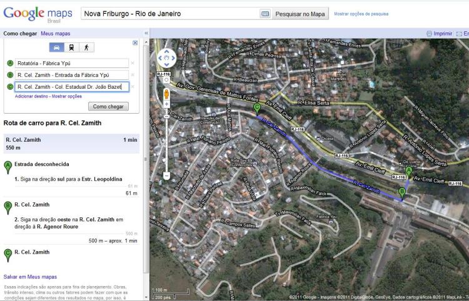469x301 pixels.
Task: Click destination B input field
Action: pos(71,75)
